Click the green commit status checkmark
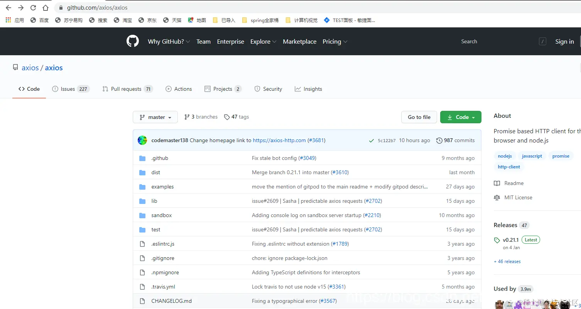Image resolution: width=581 pixels, height=309 pixels. click(371, 141)
